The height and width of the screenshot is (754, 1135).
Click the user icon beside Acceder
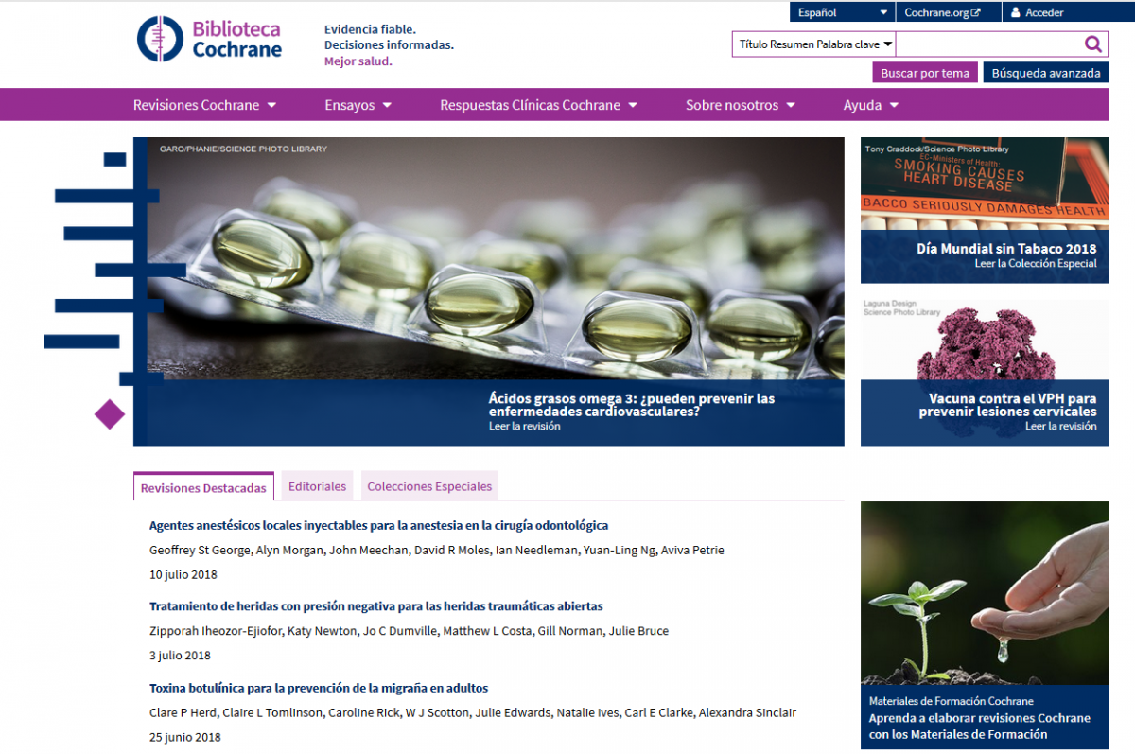(1015, 12)
